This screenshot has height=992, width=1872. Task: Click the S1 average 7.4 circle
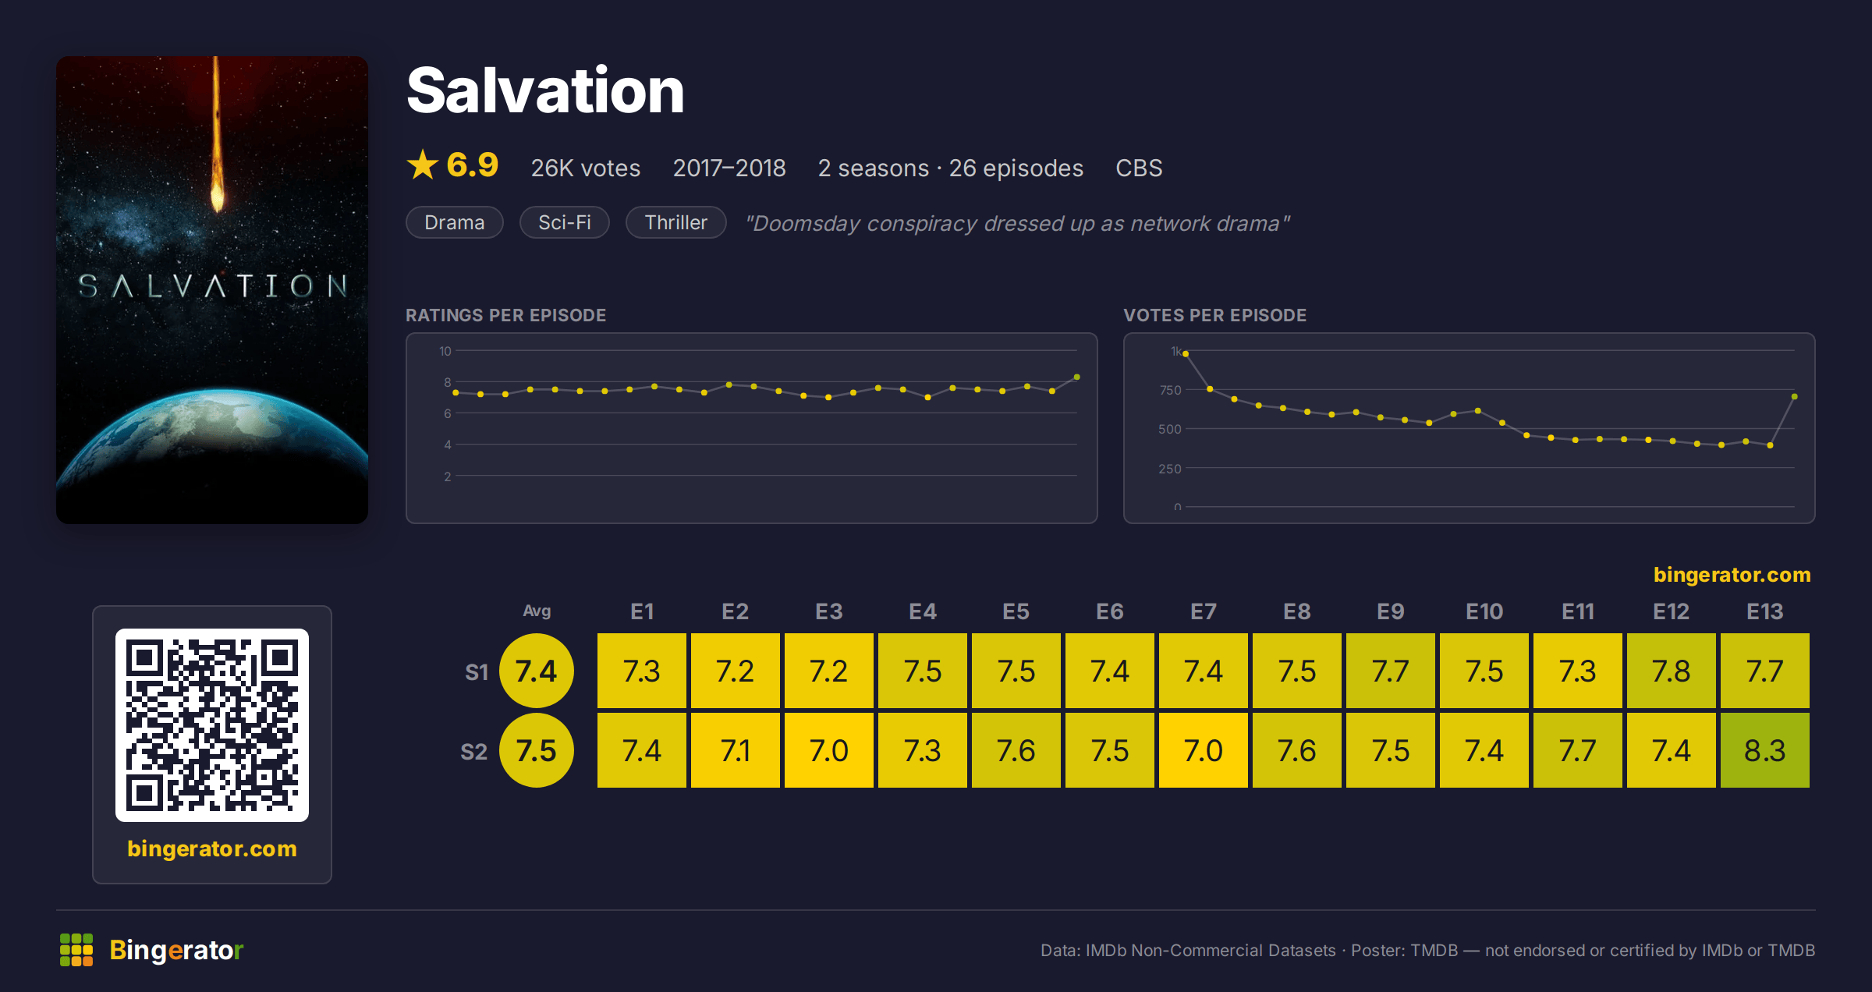[537, 671]
